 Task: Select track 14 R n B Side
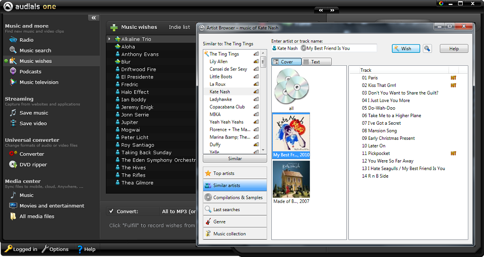pos(375,176)
